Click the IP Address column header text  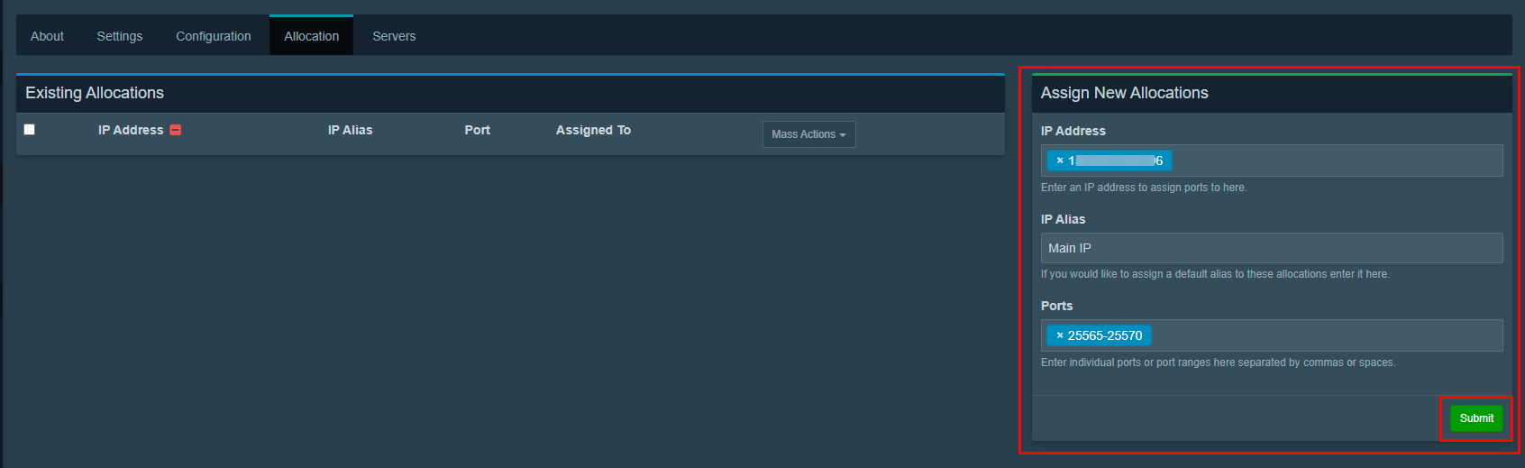[131, 130]
